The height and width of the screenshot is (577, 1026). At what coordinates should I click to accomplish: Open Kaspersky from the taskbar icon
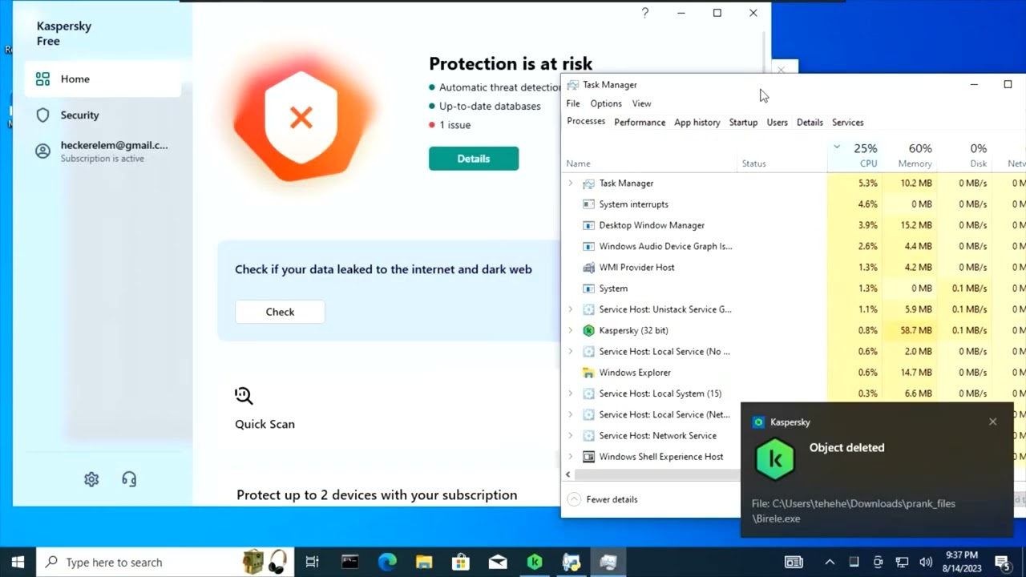535,562
